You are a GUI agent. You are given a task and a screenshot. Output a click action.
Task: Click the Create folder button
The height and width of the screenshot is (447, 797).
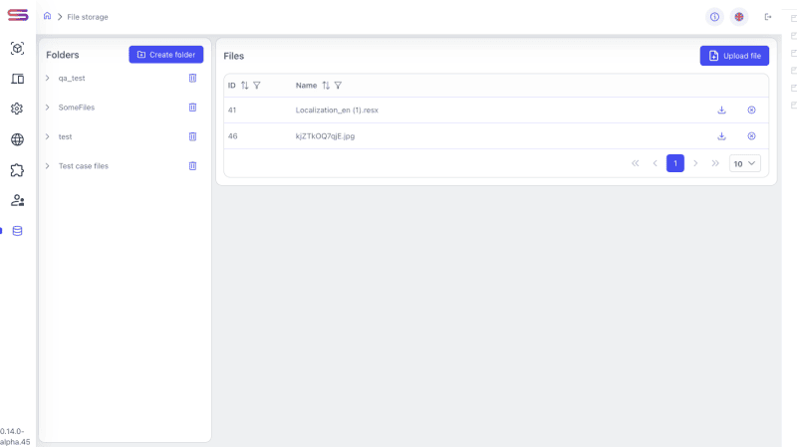[x=166, y=55]
